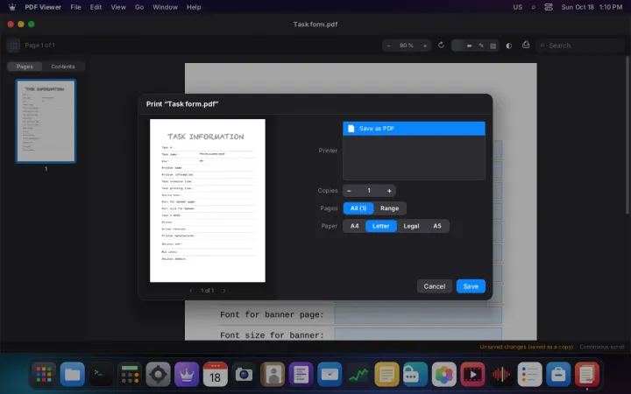Toggle the contrast/invert colors icon
631x394 pixels.
[509, 46]
